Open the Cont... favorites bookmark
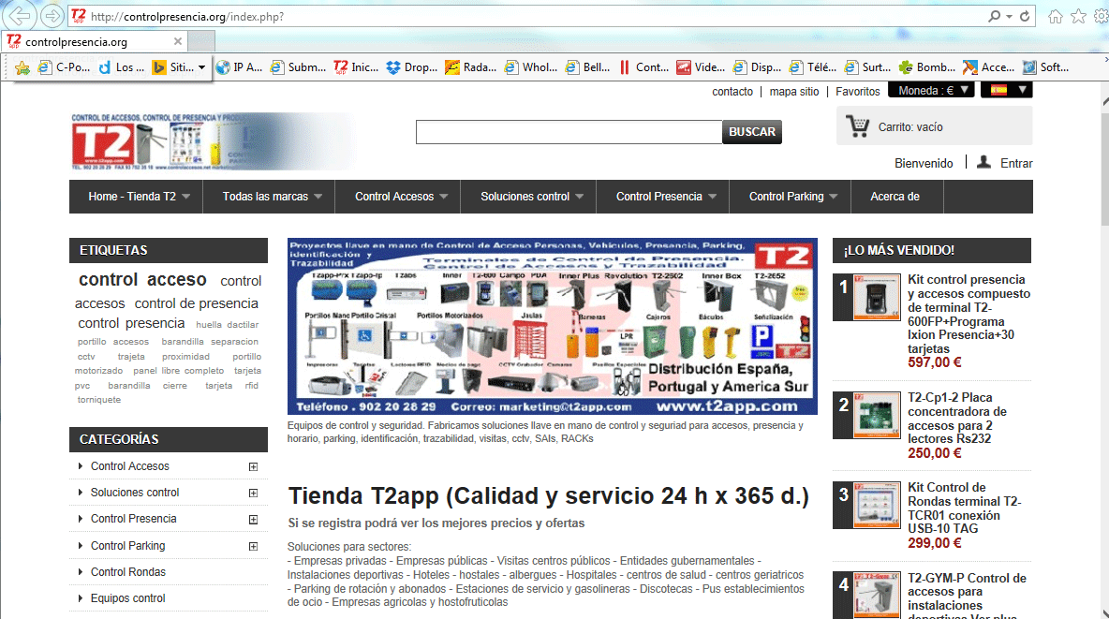 tap(643, 67)
